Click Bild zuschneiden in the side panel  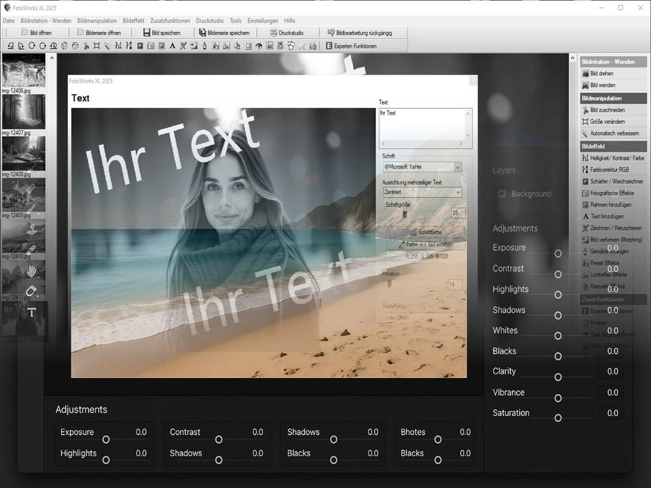pyautogui.click(x=613, y=110)
